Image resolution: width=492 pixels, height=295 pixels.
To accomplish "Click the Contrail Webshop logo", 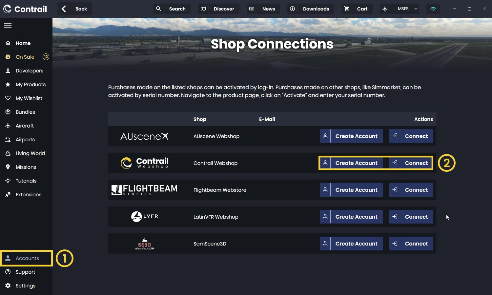I will [x=145, y=163].
